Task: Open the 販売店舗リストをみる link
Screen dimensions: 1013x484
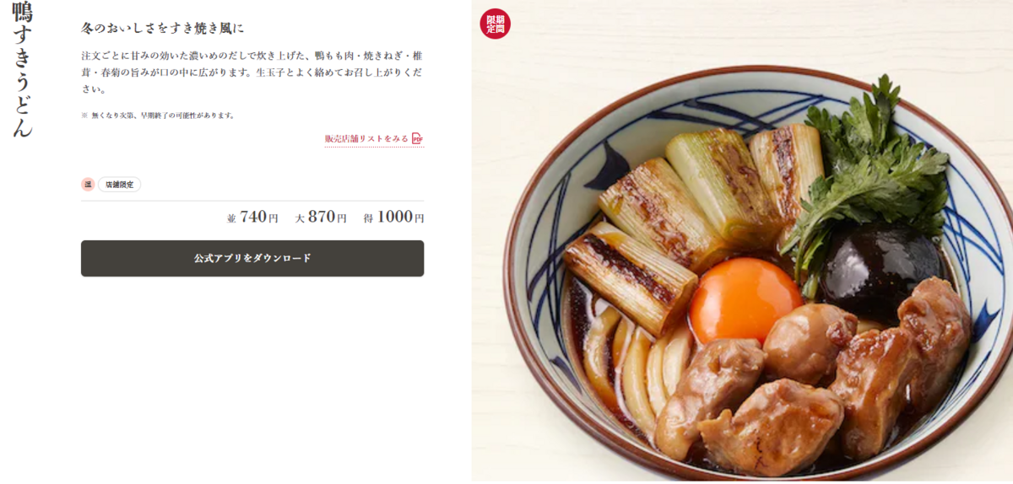Action: tap(366, 139)
